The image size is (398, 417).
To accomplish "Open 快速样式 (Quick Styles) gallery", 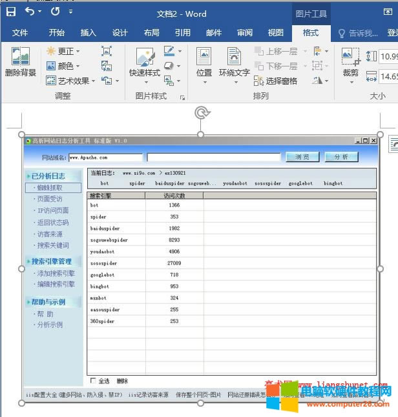I will pos(145,66).
